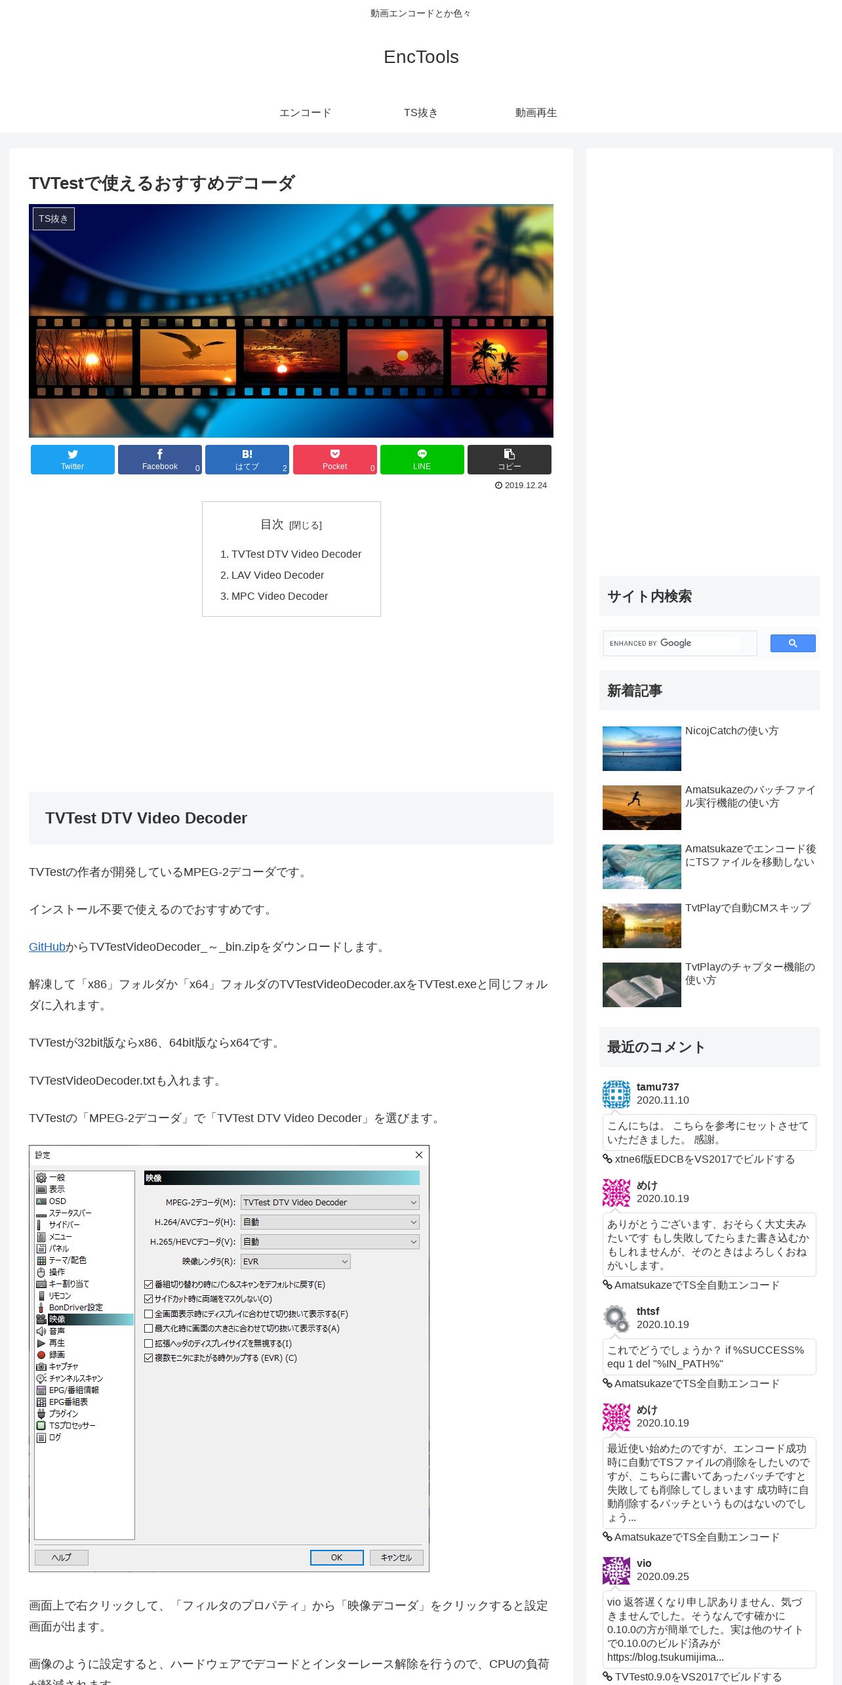Click the clock icon beside date 2019.12.24
The image size is (842, 1685).
[x=498, y=486]
